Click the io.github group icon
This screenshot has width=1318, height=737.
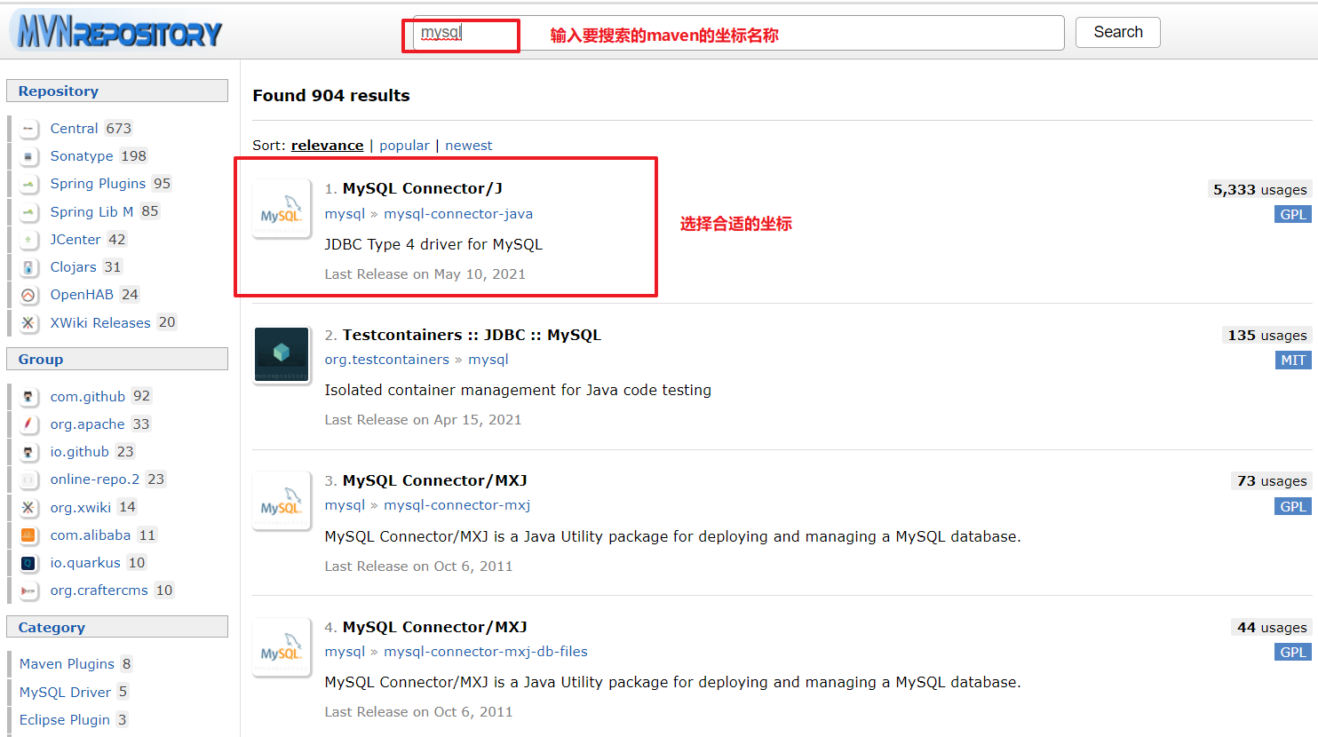[x=28, y=452]
